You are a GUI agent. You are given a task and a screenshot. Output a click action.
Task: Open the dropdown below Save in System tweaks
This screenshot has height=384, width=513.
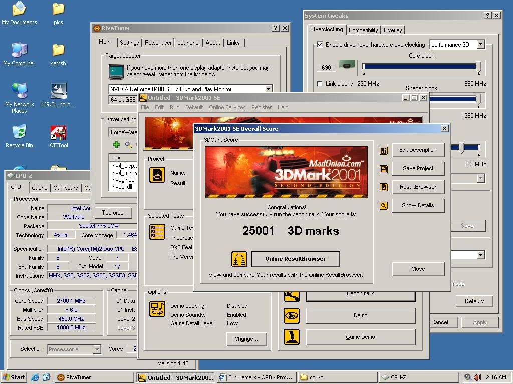tap(480, 255)
